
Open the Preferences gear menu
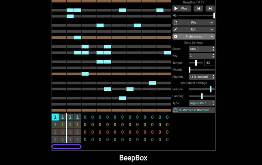point(194,37)
